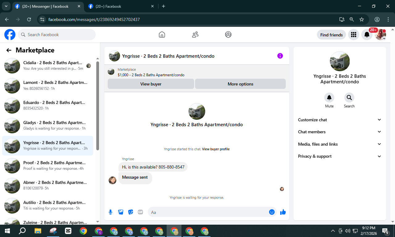Open the $1,000 Marketplace listing banner
This screenshot has width=395, height=237.
(197, 72)
